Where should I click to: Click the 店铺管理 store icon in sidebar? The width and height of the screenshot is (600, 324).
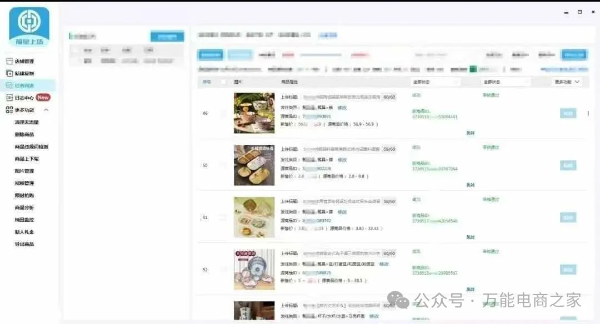coord(9,61)
